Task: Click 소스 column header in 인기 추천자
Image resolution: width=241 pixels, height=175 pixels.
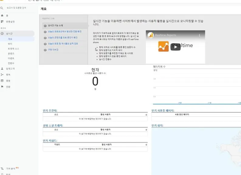Action: click(x=56, y=115)
